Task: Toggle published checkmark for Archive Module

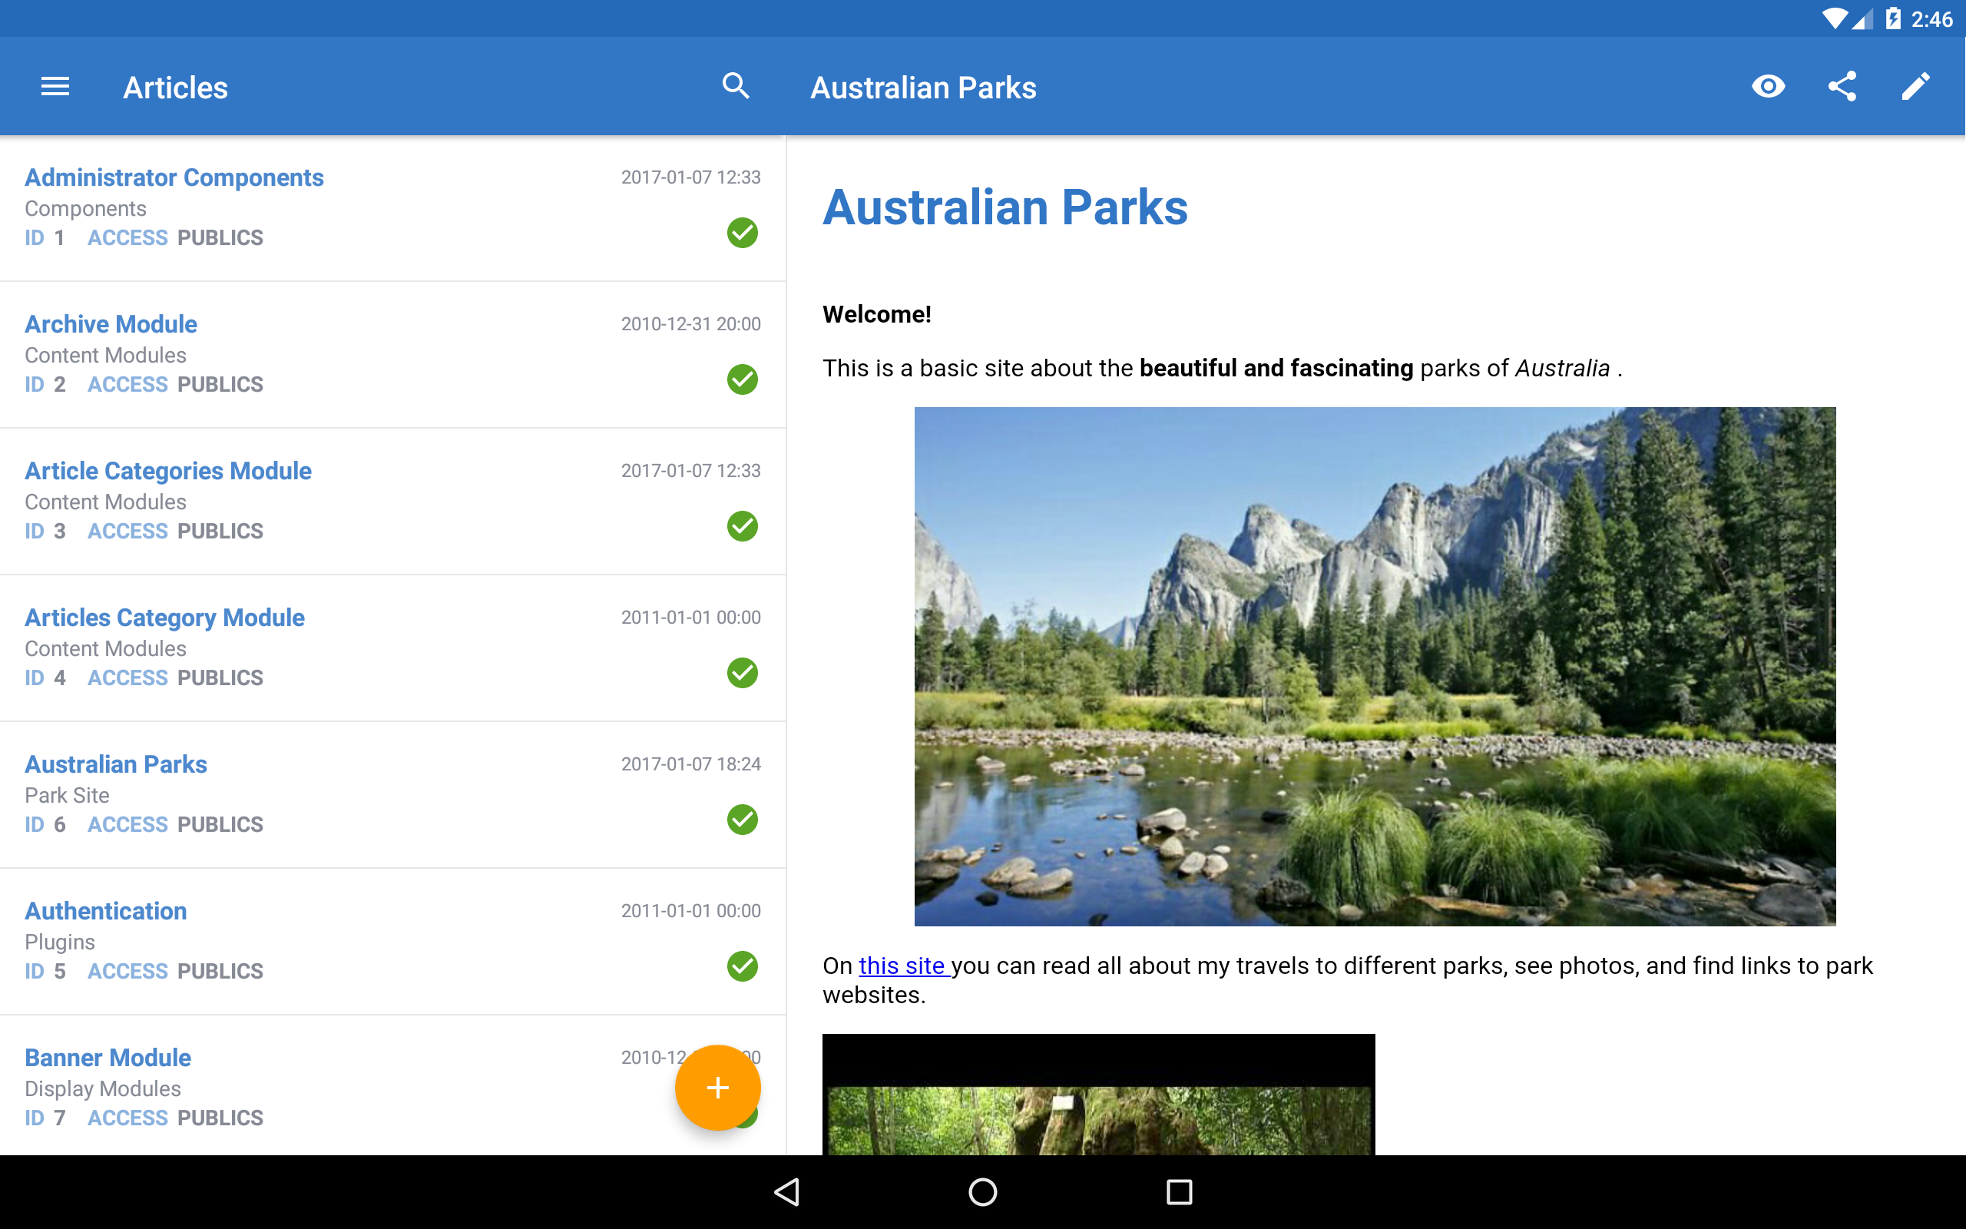Action: point(742,379)
